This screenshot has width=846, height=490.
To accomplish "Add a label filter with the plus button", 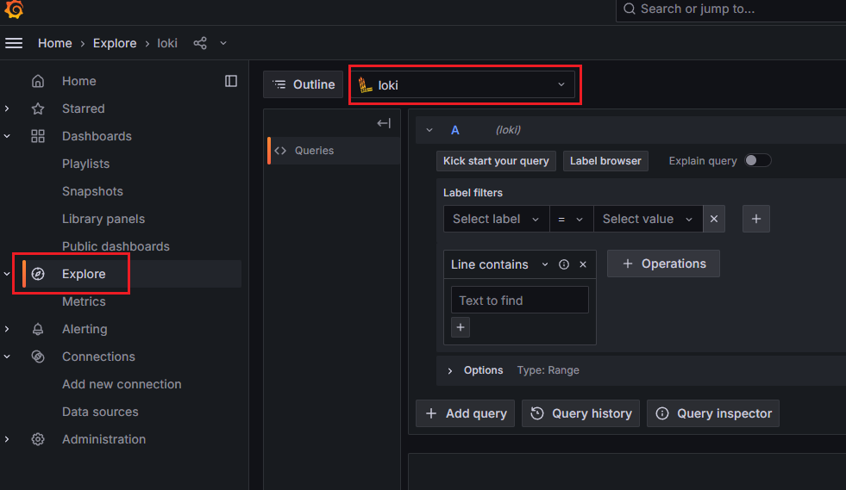I will point(756,219).
